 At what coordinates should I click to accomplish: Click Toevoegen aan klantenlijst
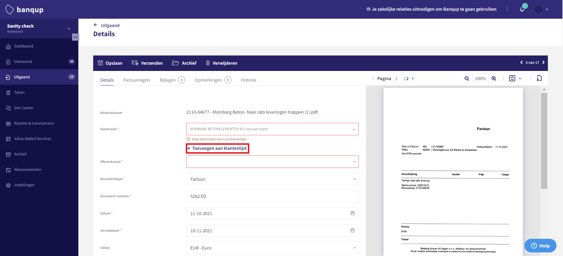217,148
